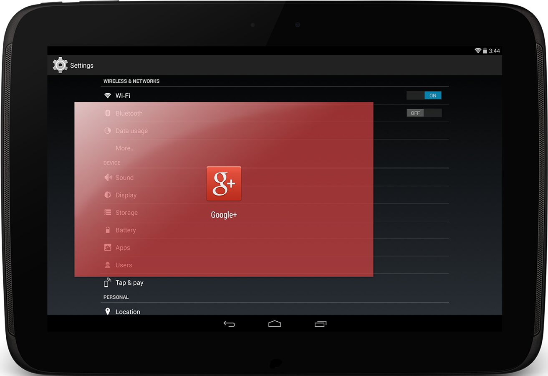Viewport: 548px width, 376px height.
Task: Tap the Location pin icon
Action: (x=108, y=312)
